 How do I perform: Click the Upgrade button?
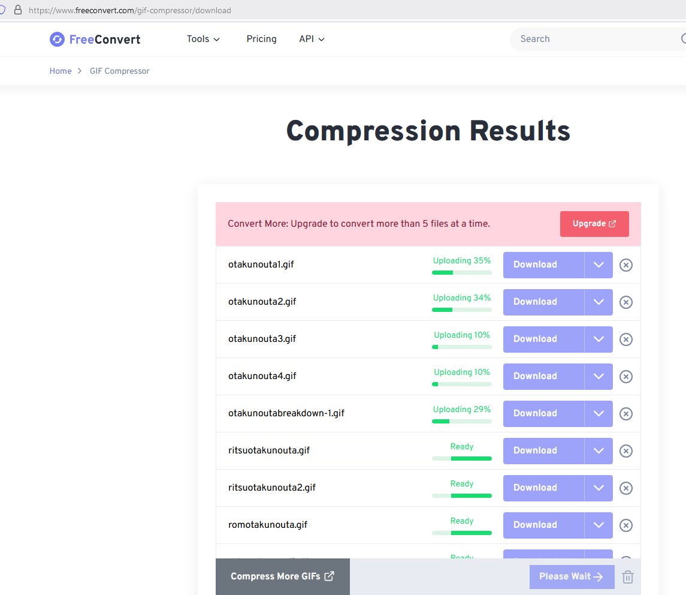pos(594,224)
